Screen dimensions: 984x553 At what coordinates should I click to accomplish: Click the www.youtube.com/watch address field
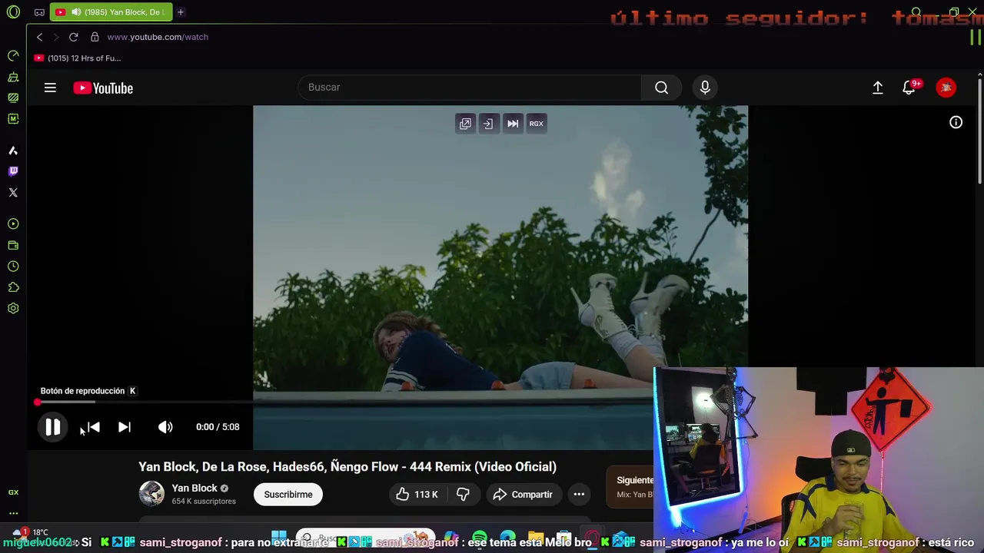pyautogui.click(x=158, y=37)
